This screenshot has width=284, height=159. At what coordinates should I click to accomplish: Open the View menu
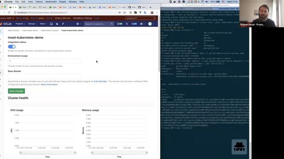point(31,2)
